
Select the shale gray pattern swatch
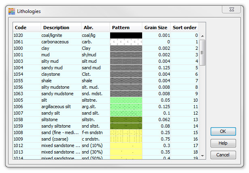point(126,81)
